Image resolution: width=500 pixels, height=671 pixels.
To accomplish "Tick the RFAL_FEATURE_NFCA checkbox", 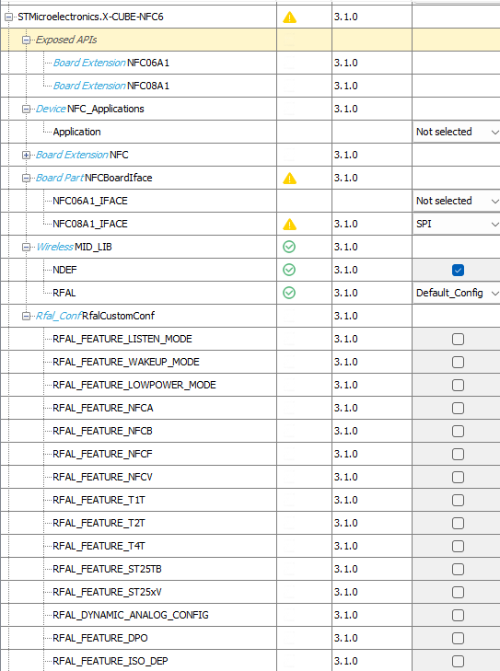I will (458, 409).
